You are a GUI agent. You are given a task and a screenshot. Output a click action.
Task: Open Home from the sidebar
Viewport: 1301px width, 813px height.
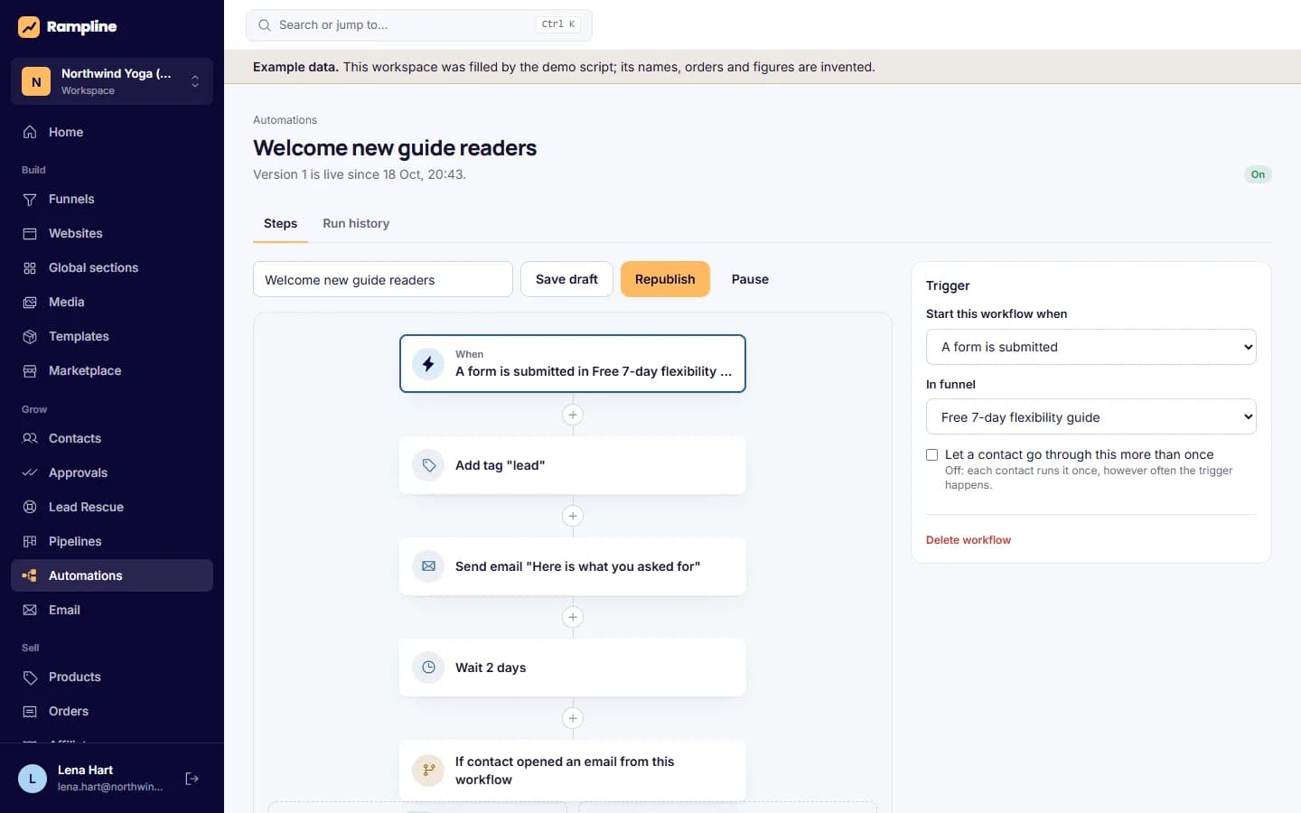click(x=112, y=132)
